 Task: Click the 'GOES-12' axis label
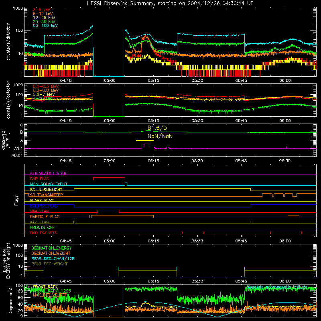(x=4, y=140)
